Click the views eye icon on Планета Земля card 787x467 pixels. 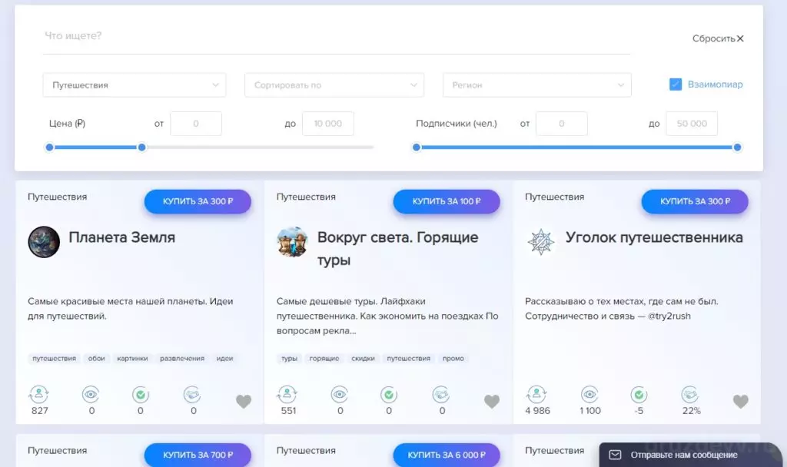91,395
